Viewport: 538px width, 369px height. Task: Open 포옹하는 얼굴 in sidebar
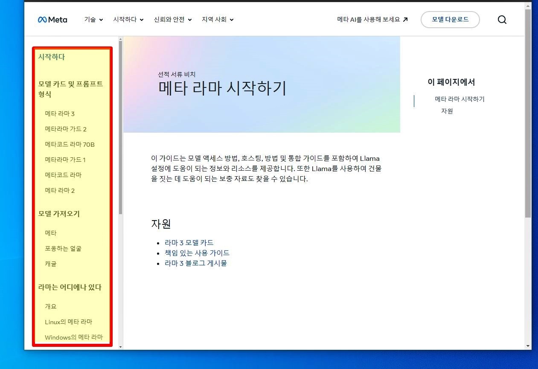(63, 248)
